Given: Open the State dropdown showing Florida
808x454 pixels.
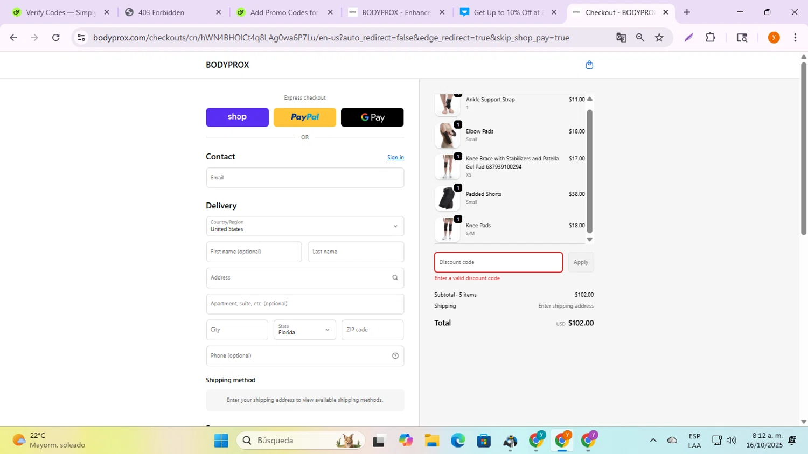Looking at the screenshot, I should click(x=305, y=330).
